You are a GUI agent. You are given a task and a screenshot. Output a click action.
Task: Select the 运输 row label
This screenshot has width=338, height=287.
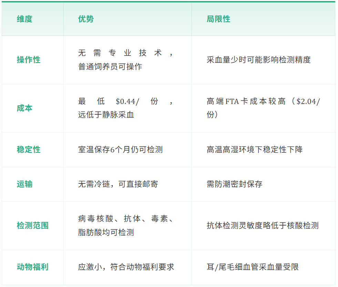tap(24, 184)
